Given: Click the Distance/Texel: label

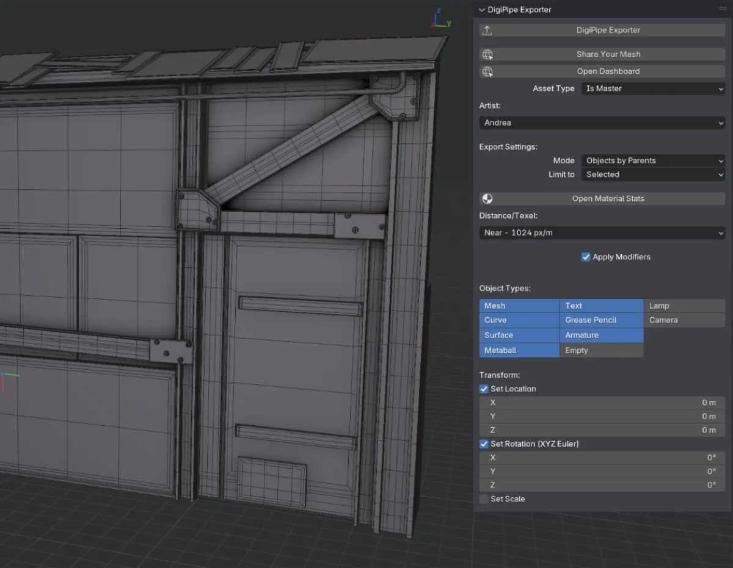Looking at the screenshot, I should coord(508,215).
